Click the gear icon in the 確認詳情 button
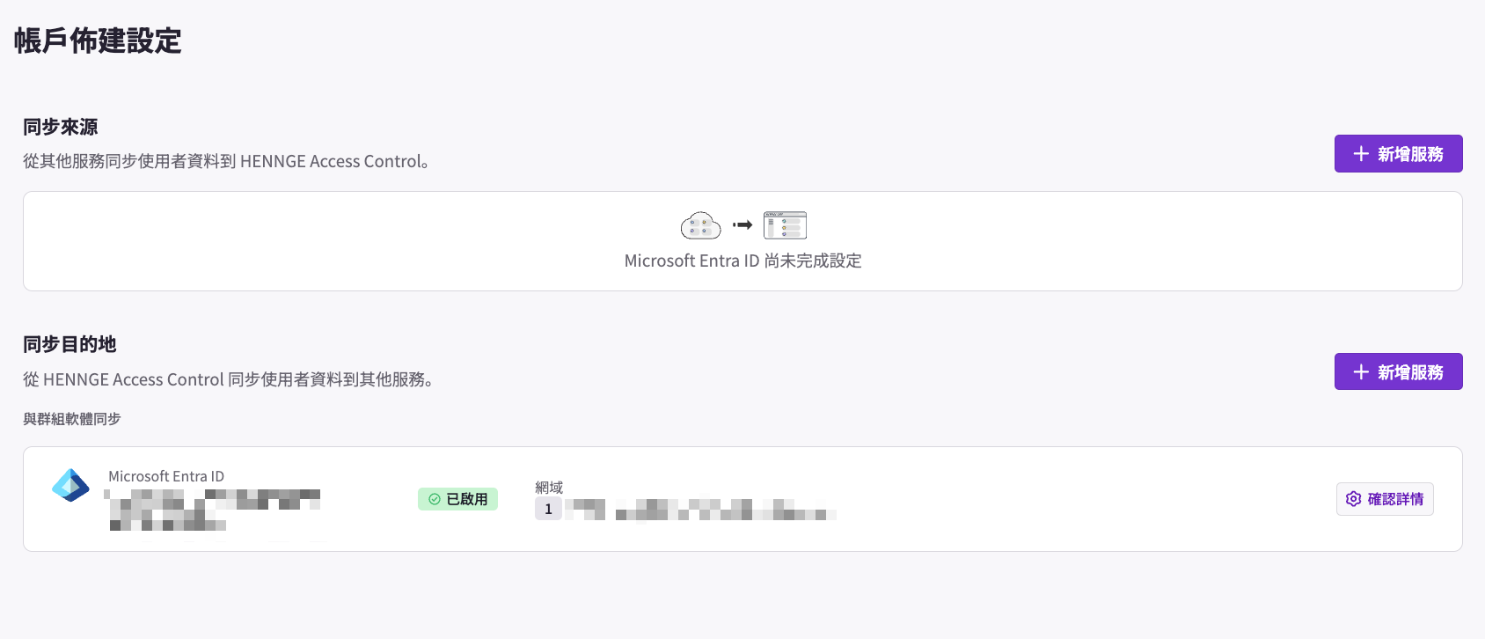The image size is (1485, 639). (x=1354, y=499)
